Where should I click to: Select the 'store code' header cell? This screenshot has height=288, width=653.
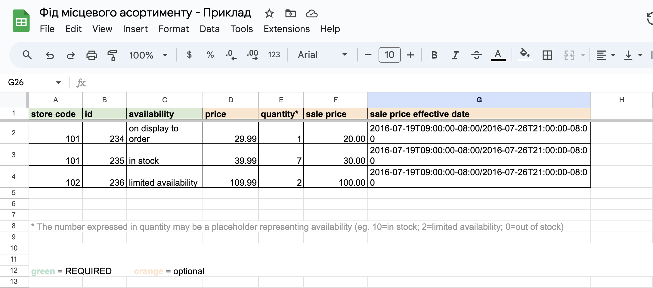pos(56,114)
